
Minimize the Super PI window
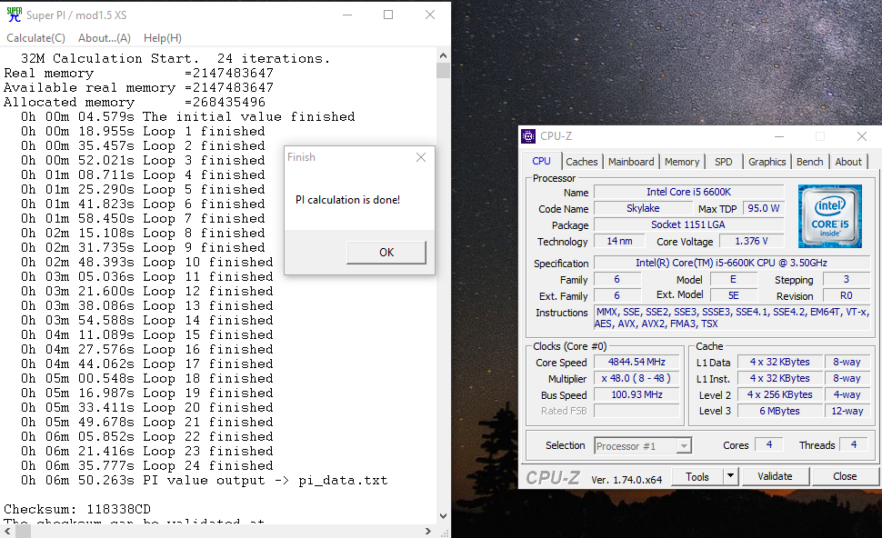coord(347,15)
